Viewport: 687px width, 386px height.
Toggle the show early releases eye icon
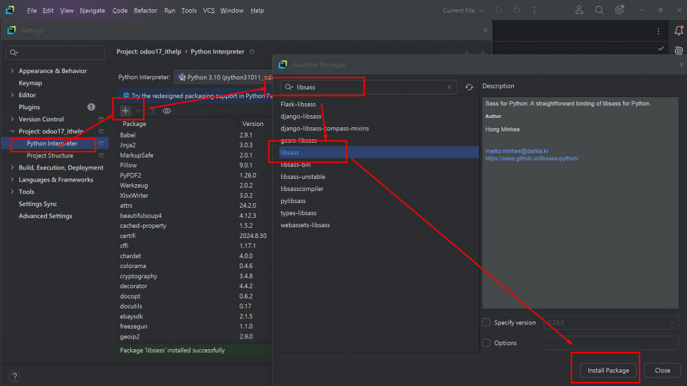[x=167, y=111]
